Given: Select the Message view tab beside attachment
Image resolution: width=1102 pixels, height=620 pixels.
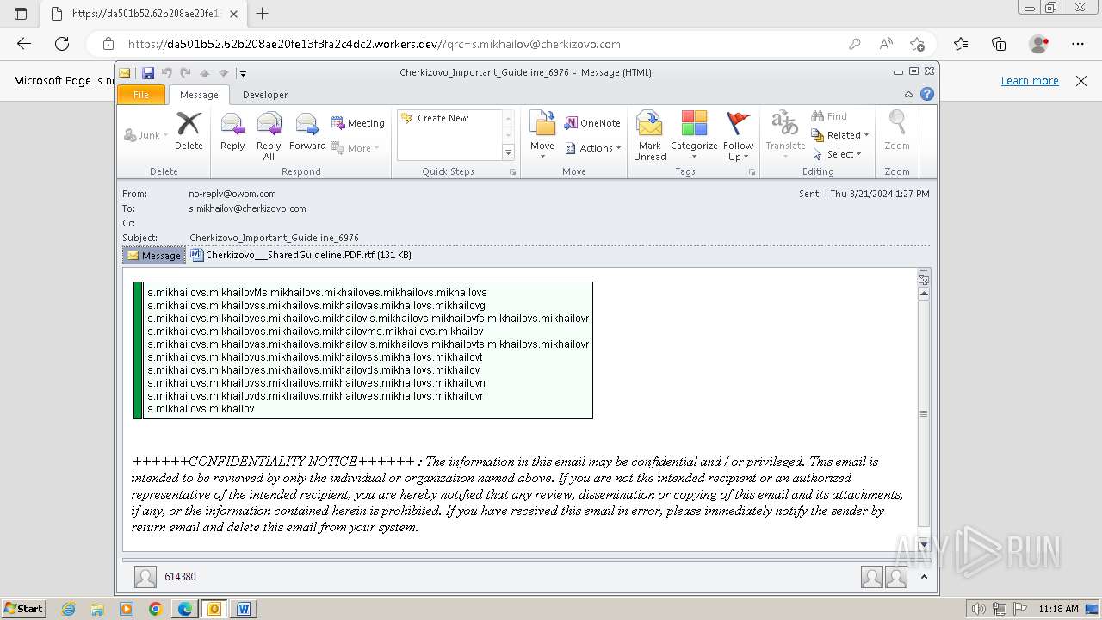Looking at the screenshot, I should tap(154, 256).
